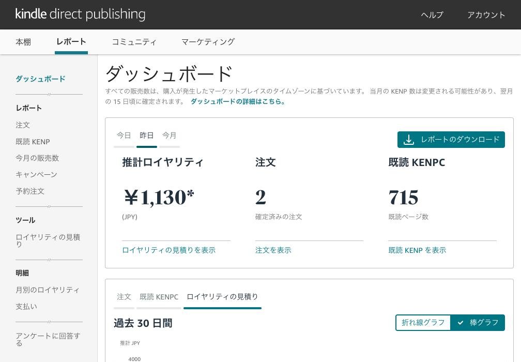Viewport: 521px width, 362px height.
Task: Click the ¥1,130* royalty value
Action: click(159, 198)
